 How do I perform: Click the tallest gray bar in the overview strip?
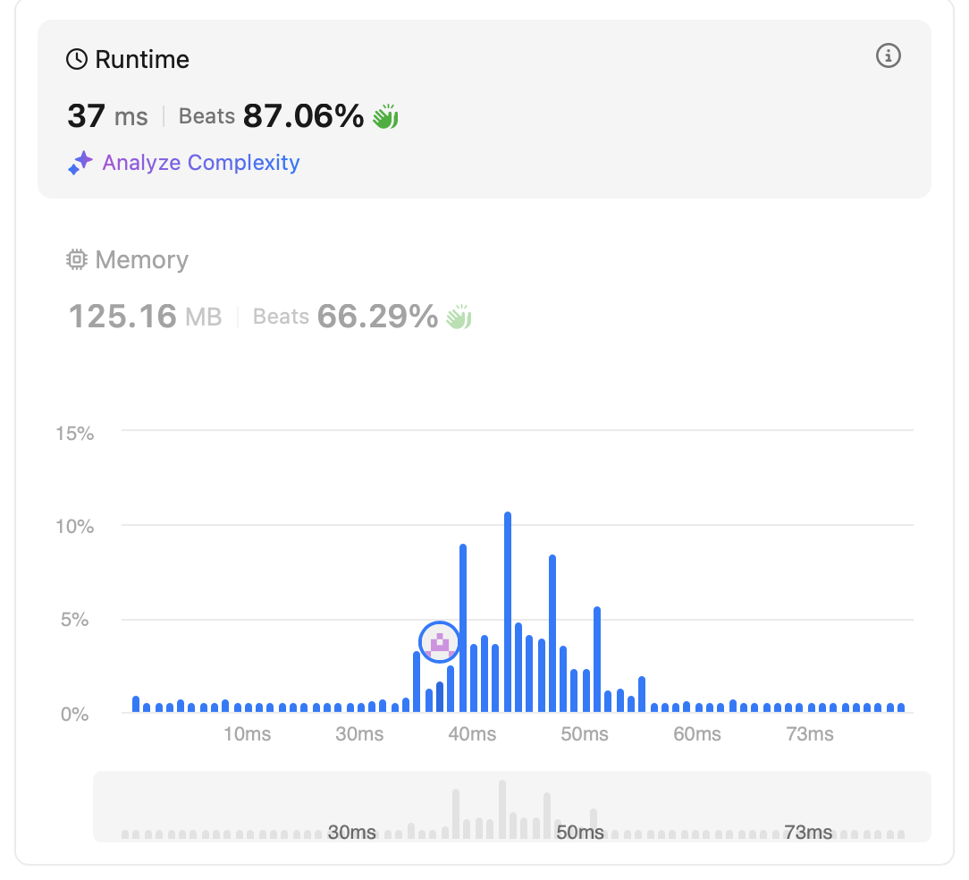[502, 808]
